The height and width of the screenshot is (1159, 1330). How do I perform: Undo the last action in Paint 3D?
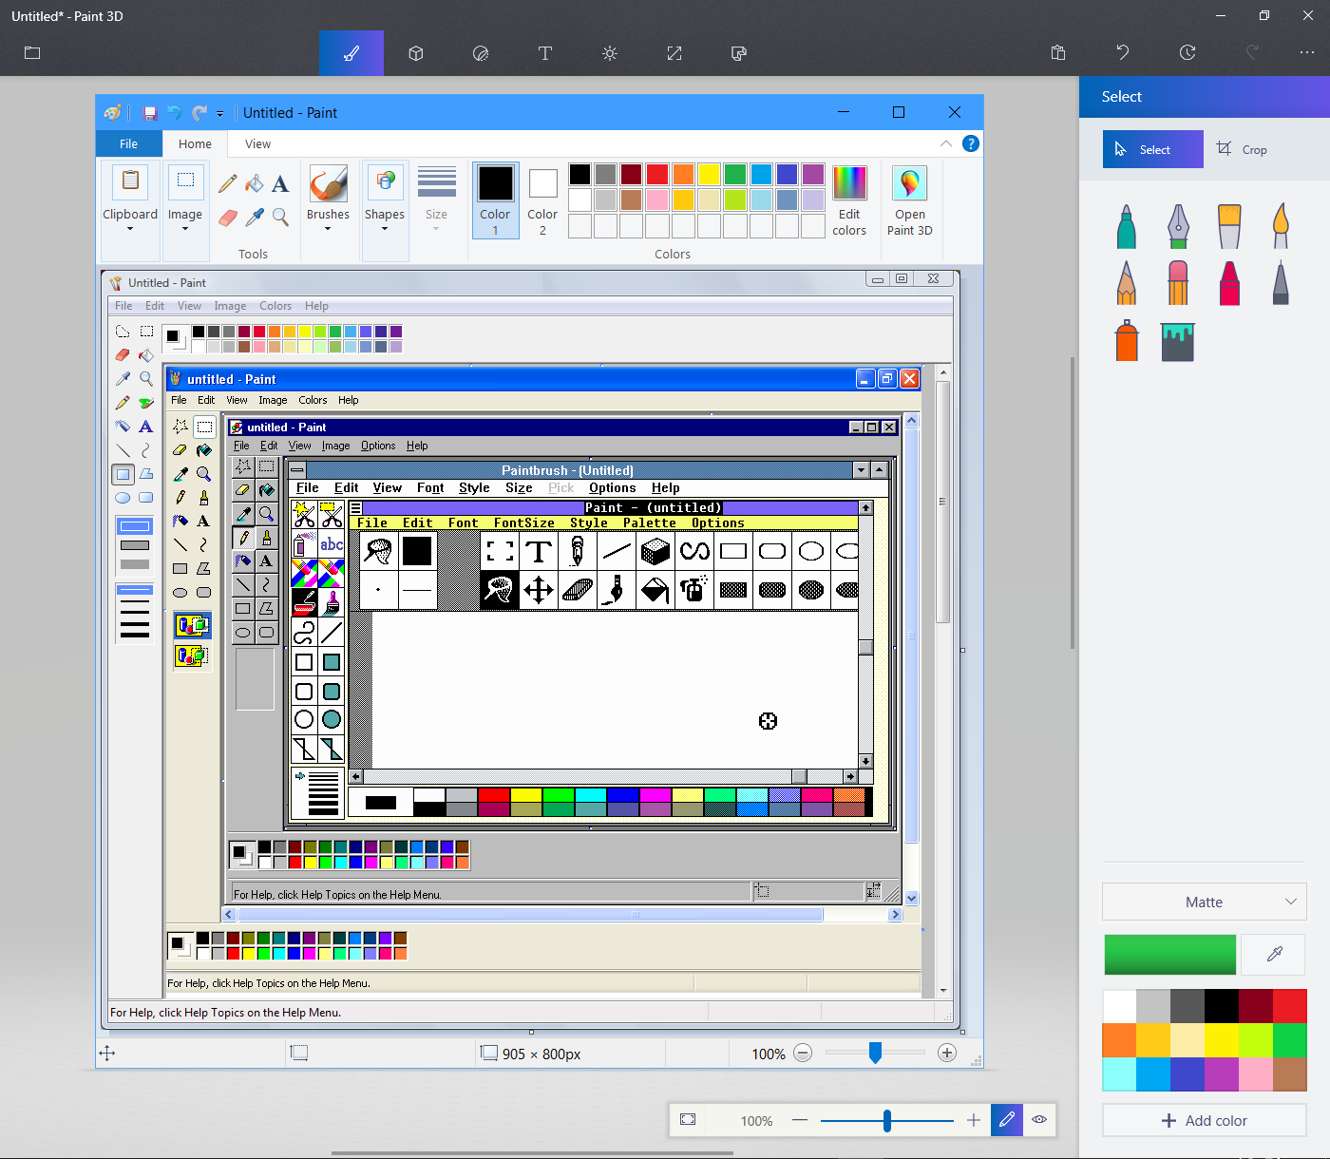point(1123,53)
